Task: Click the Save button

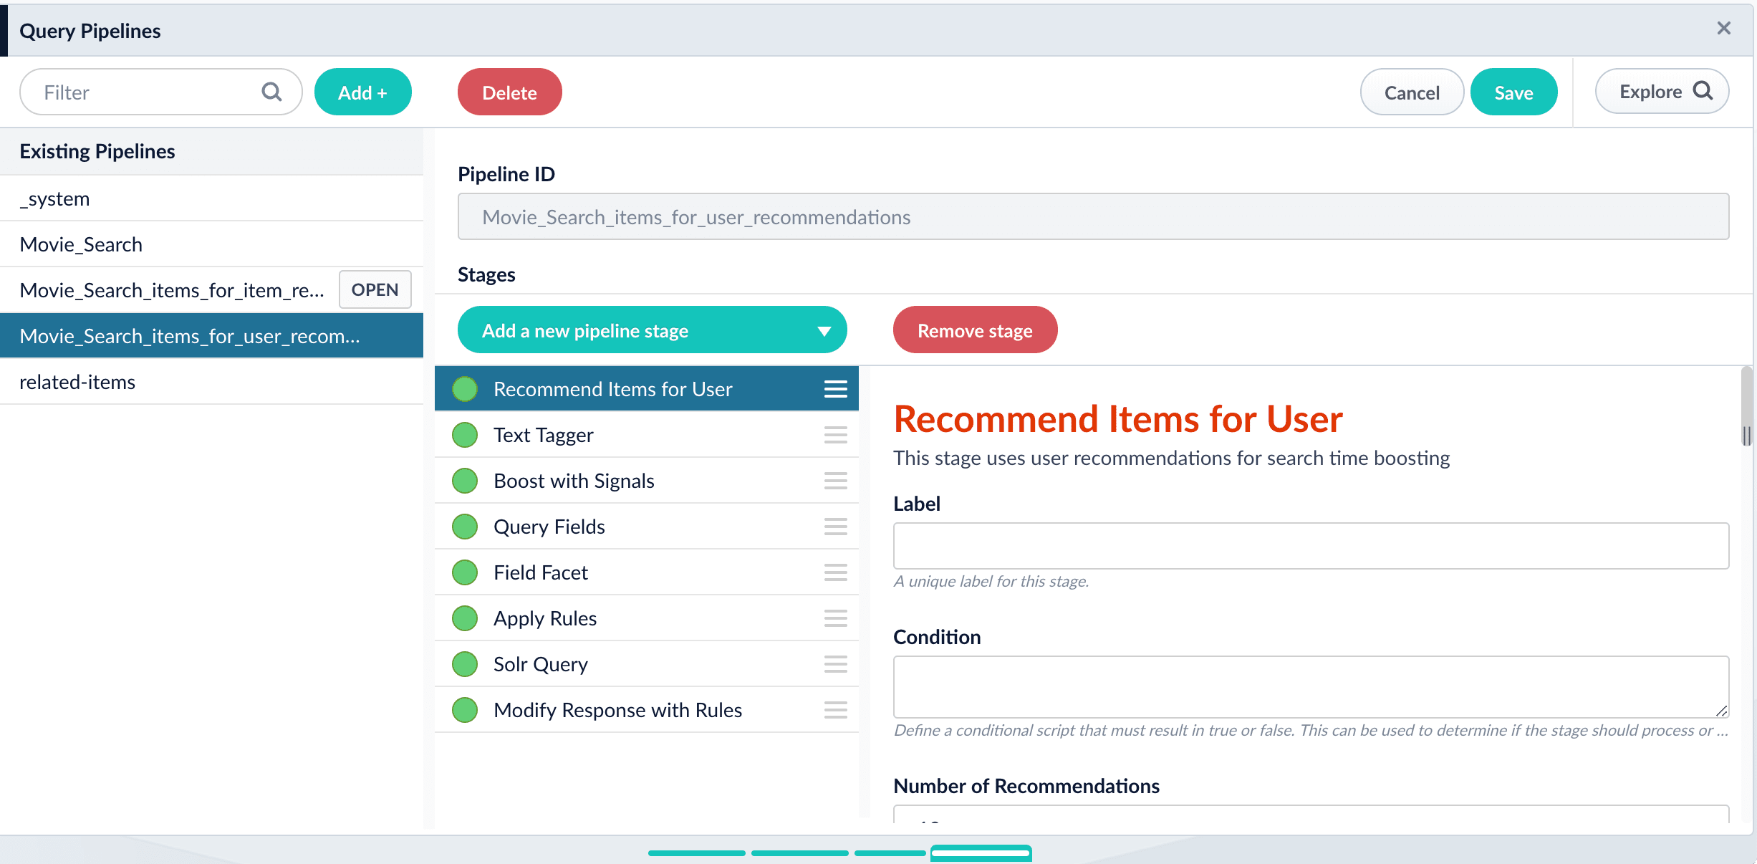Action: pos(1513,92)
